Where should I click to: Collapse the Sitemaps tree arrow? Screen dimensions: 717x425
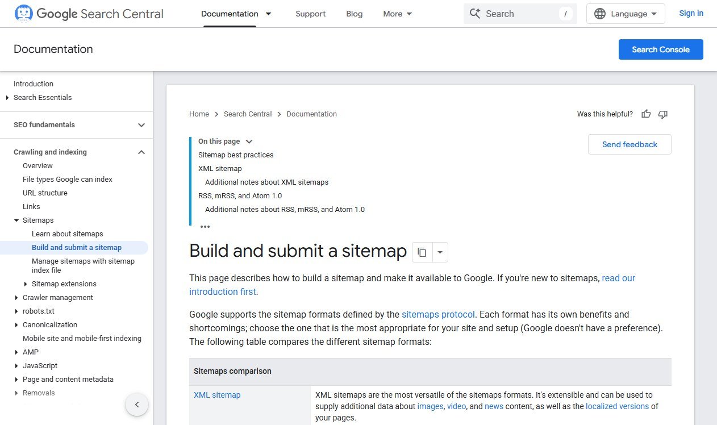(x=16, y=220)
